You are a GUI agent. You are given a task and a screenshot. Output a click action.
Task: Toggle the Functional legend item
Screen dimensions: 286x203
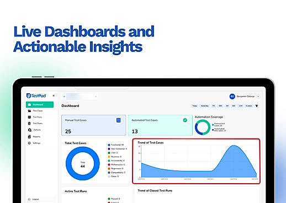(x=116, y=145)
